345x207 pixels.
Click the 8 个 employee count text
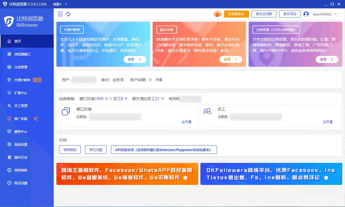point(124,99)
